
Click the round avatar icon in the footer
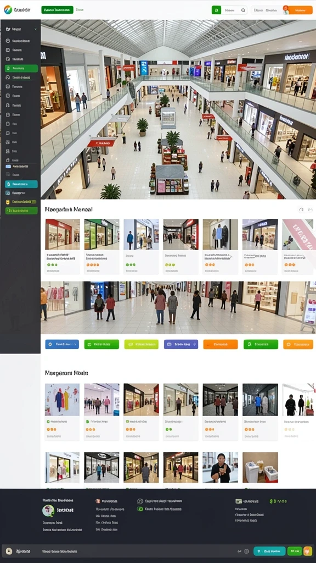(x=48, y=511)
